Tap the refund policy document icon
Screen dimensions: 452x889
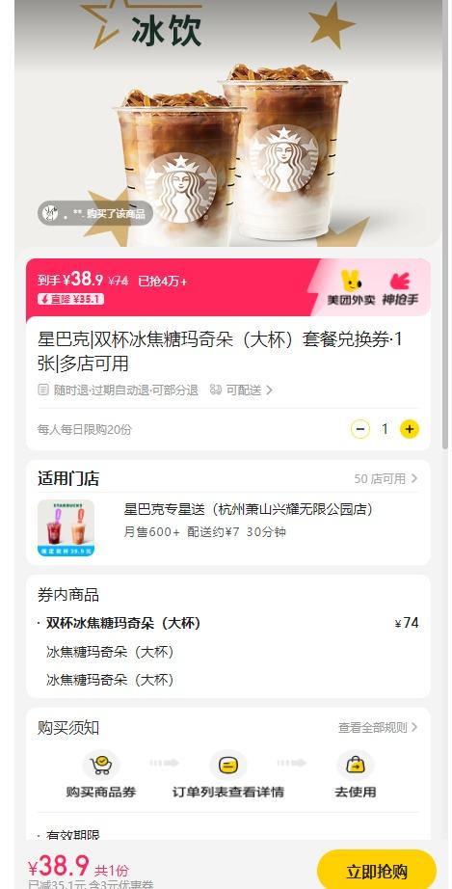point(43,390)
